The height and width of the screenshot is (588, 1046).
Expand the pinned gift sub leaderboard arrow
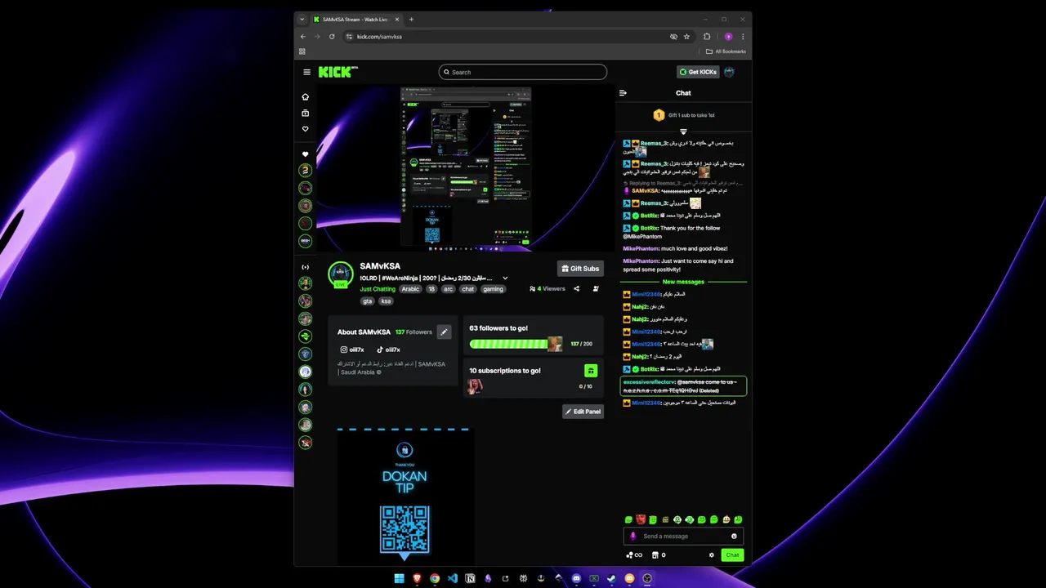(683, 131)
